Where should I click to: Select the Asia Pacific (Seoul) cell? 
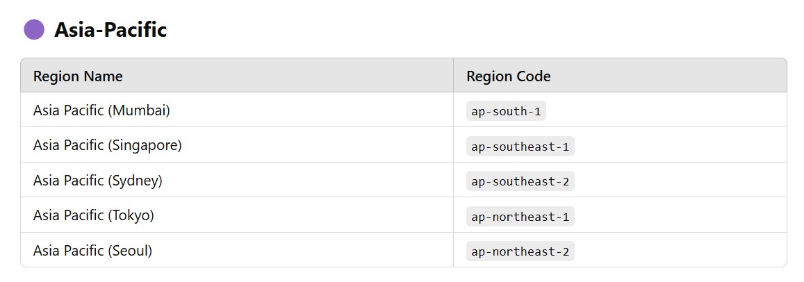92,251
